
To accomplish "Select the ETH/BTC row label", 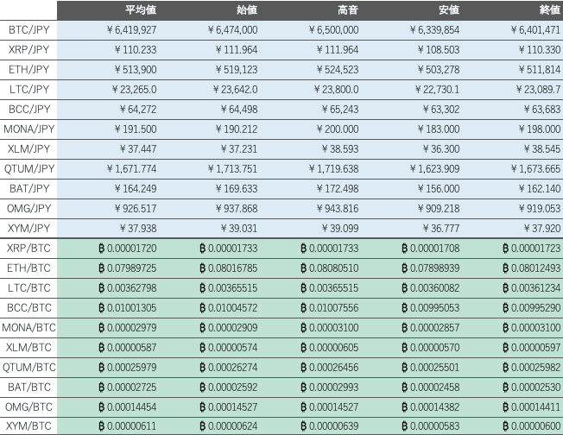I will pos(28,268).
